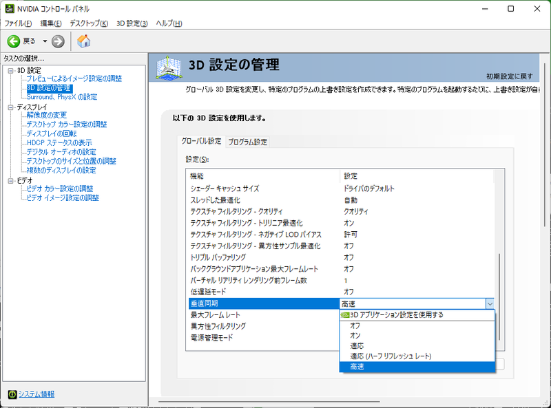Open 3D 設定 menu
The width and height of the screenshot is (551, 408).
(x=132, y=23)
